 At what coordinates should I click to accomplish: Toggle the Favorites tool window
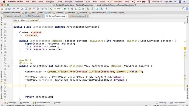(1, 77)
